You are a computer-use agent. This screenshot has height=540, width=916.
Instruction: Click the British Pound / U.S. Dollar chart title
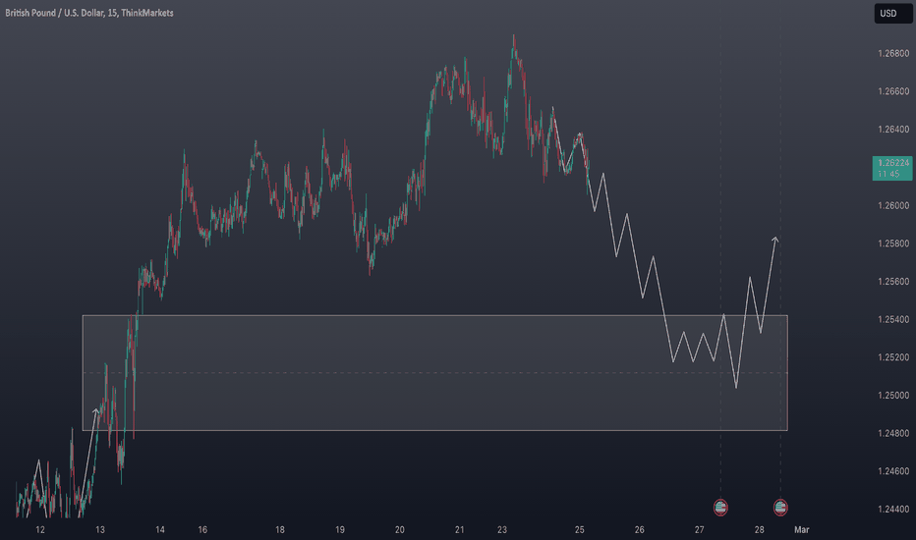(89, 13)
